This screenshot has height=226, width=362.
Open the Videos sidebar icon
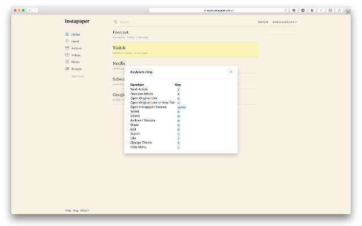click(67, 55)
